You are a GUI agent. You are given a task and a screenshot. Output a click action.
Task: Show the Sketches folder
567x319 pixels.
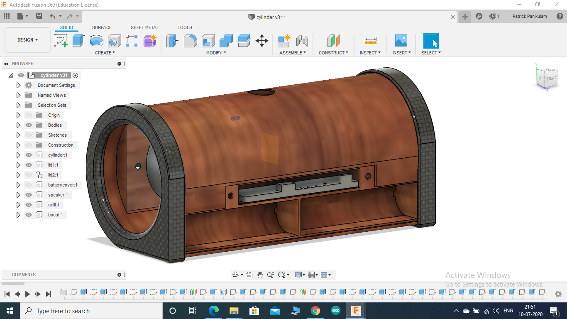pos(29,135)
